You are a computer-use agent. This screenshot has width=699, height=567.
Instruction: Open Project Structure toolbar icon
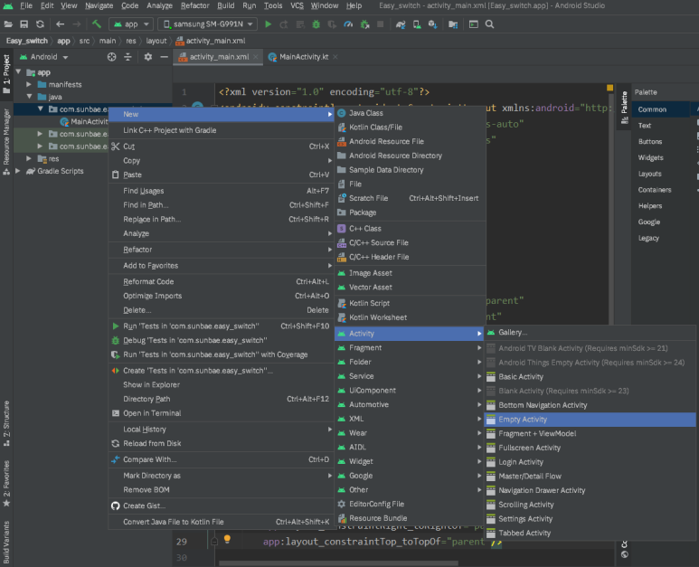pos(453,24)
